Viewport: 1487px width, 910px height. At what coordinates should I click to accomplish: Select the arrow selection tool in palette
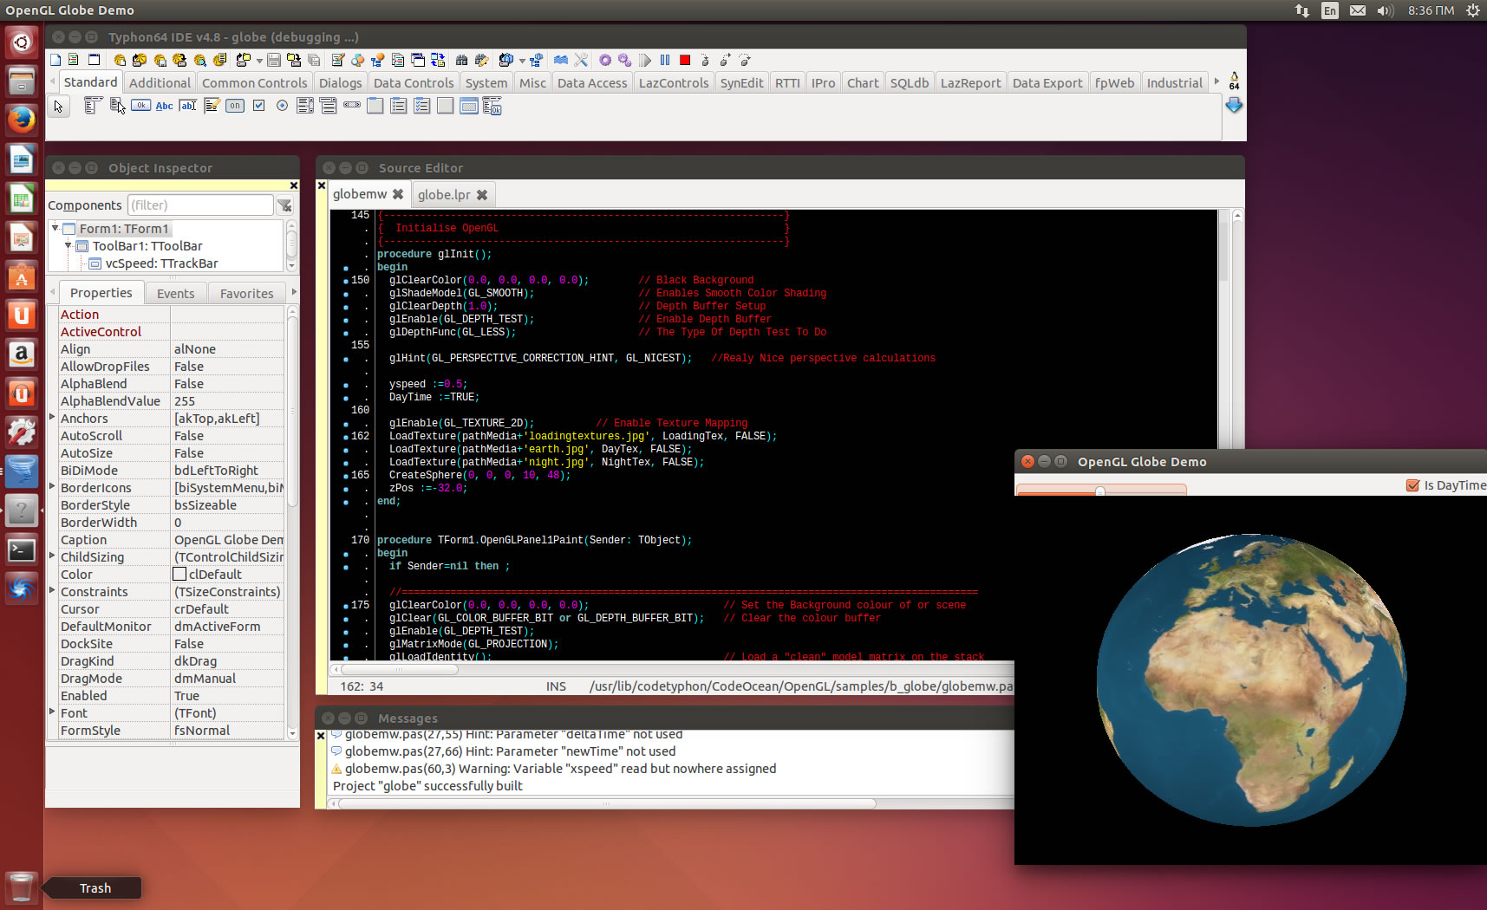[x=58, y=107]
